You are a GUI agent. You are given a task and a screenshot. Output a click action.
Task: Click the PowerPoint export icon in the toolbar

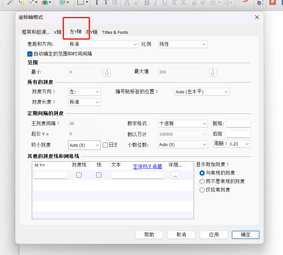click(x=272, y=3)
